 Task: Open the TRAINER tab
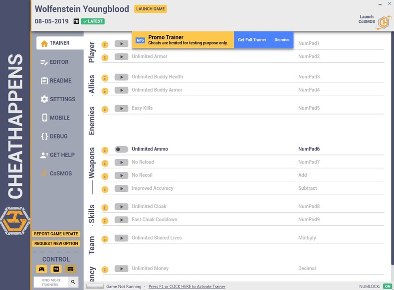[x=60, y=43]
